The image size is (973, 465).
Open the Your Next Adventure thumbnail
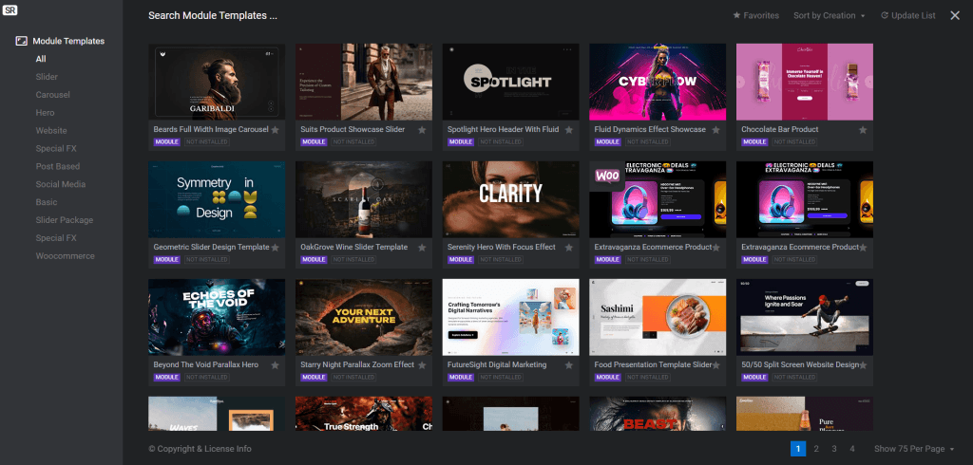(364, 318)
